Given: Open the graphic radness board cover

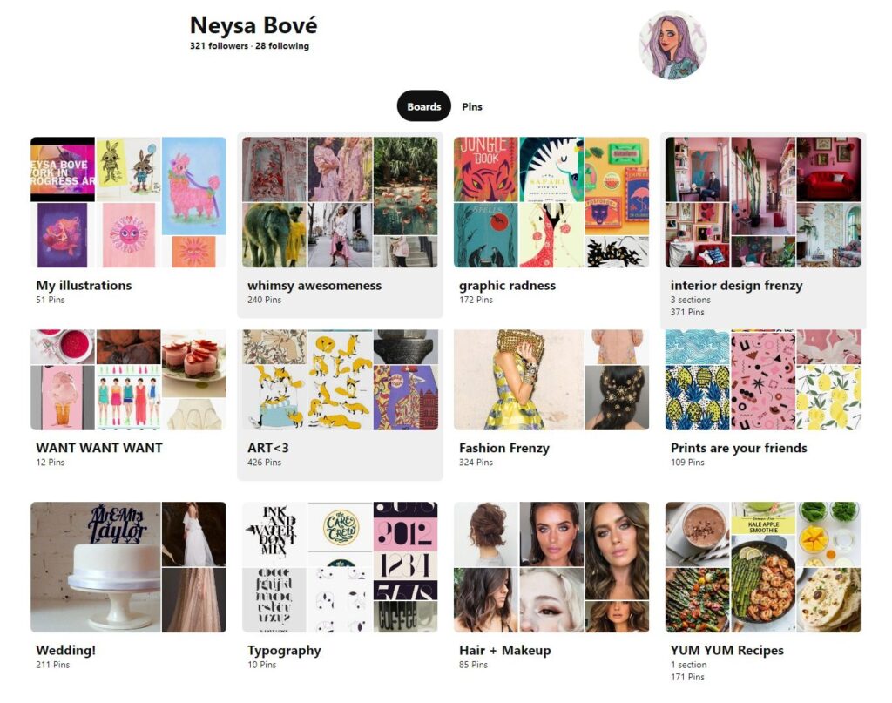Looking at the screenshot, I should coord(551,202).
